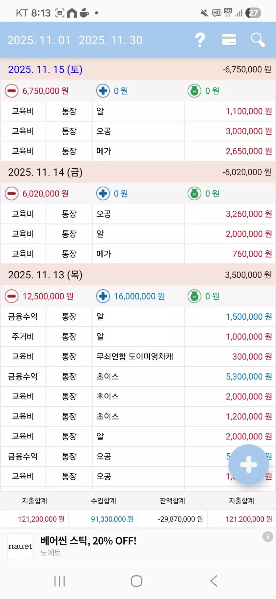The width and height of the screenshot is (276, 599).
Task: Tap the floating add entry plus button
Action: click(x=248, y=464)
